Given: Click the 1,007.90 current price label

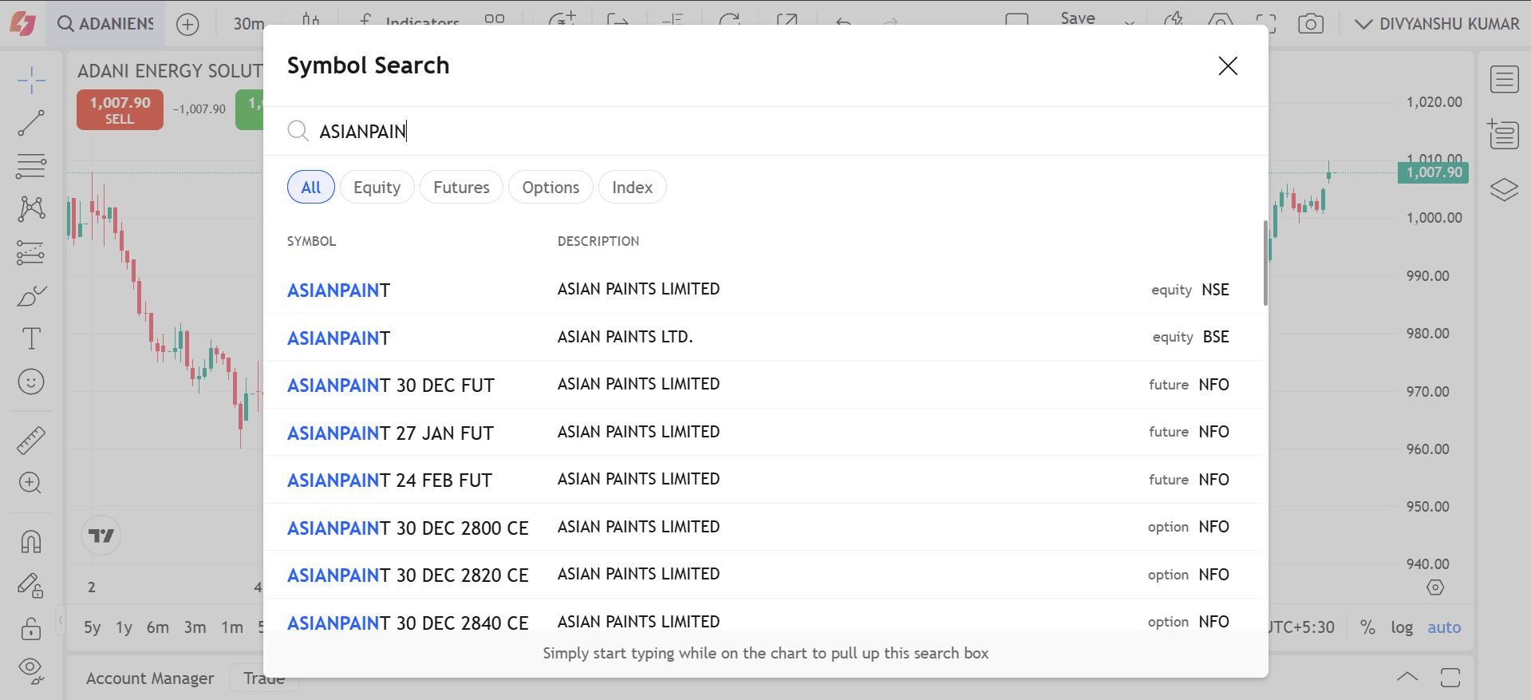Looking at the screenshot, I should click(x=1434, y=172).
